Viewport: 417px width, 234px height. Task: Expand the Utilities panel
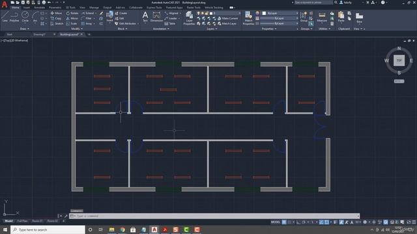click(x=324, y=29)
